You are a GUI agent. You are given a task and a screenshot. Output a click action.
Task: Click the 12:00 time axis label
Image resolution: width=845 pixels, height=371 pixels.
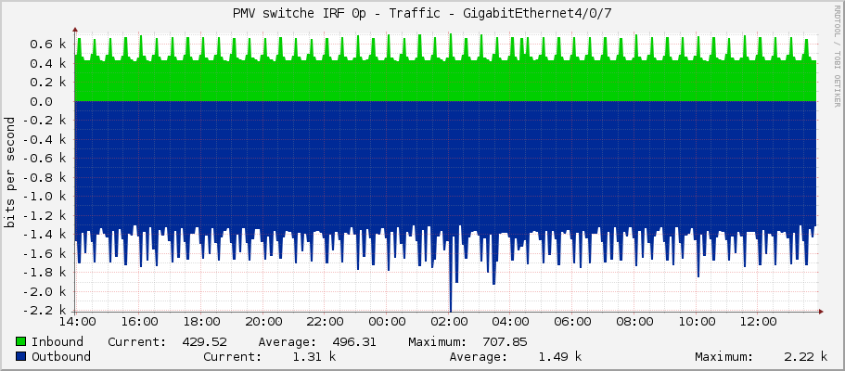[x=758, y=322]
